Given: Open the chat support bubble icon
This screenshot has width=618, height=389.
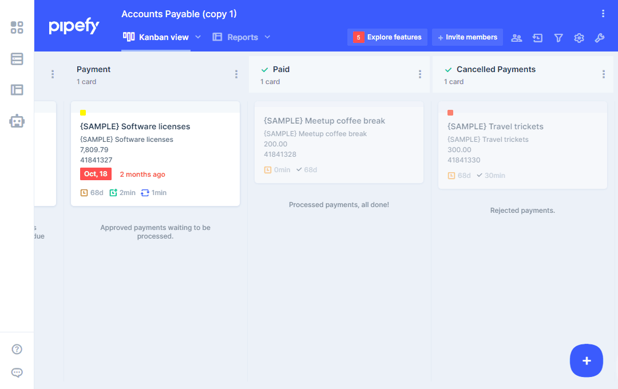Looking at the screenshot, I should tap(17, 373).
